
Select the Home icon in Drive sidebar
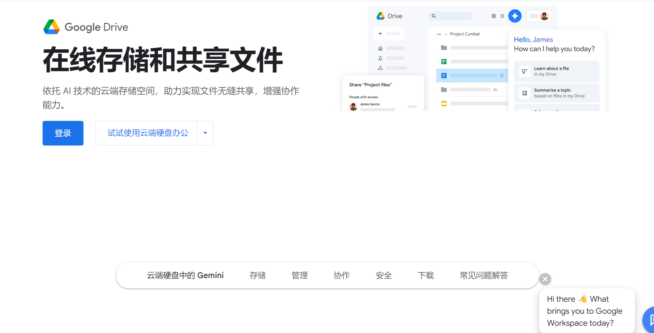click(380, 48)
